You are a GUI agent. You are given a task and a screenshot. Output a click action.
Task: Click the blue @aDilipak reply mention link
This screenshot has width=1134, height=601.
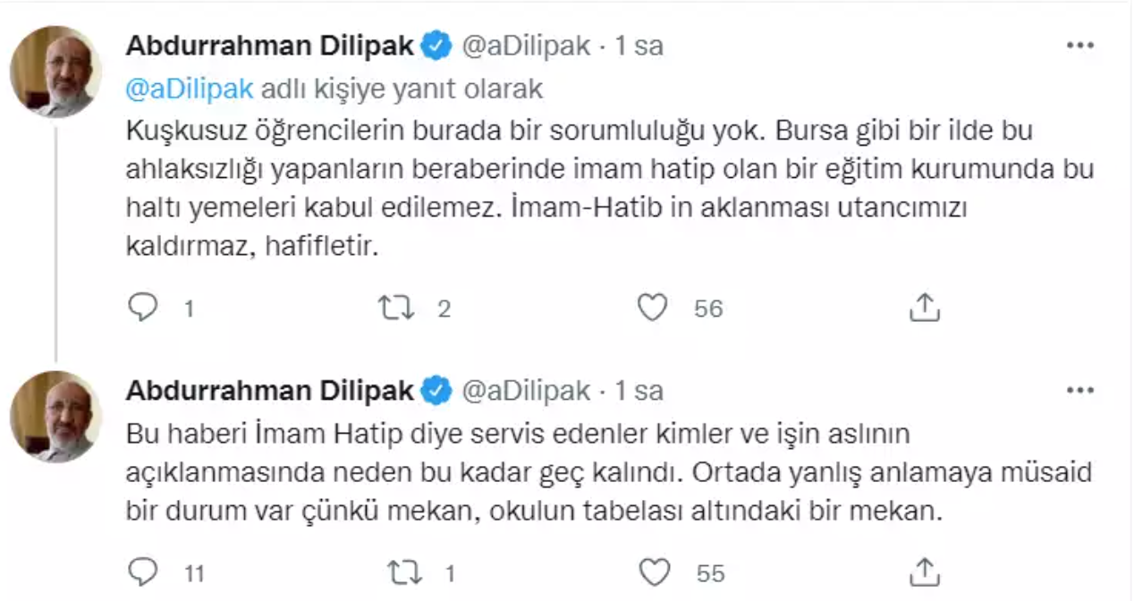[190, 89]
